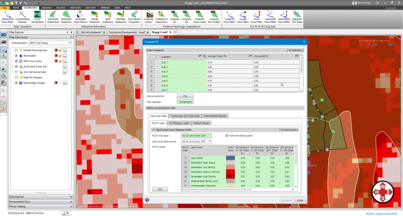Image resolution: width=403 pixels, height=216 pixels.
Task: Open Delineate Catch Basins tool
Action: click(80, 17)
